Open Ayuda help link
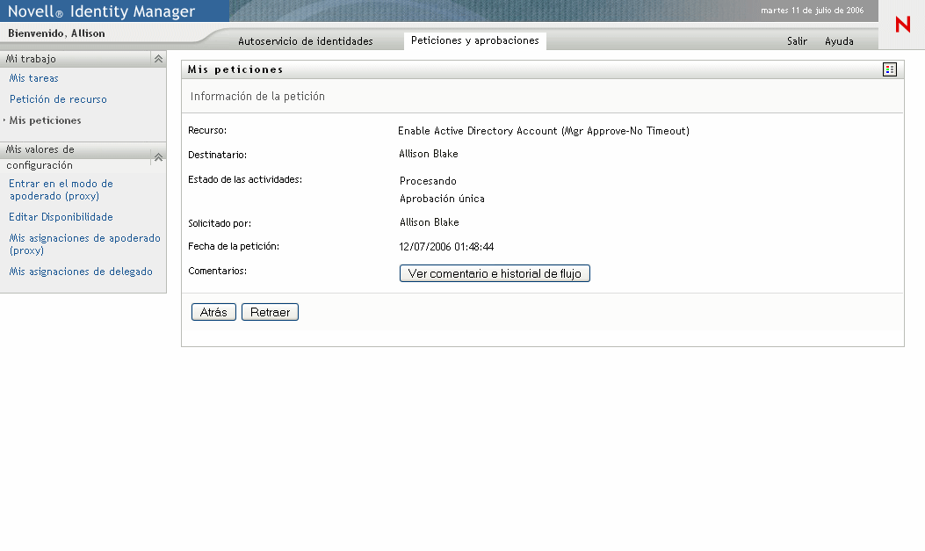The image size is (925, 551). 839,41
